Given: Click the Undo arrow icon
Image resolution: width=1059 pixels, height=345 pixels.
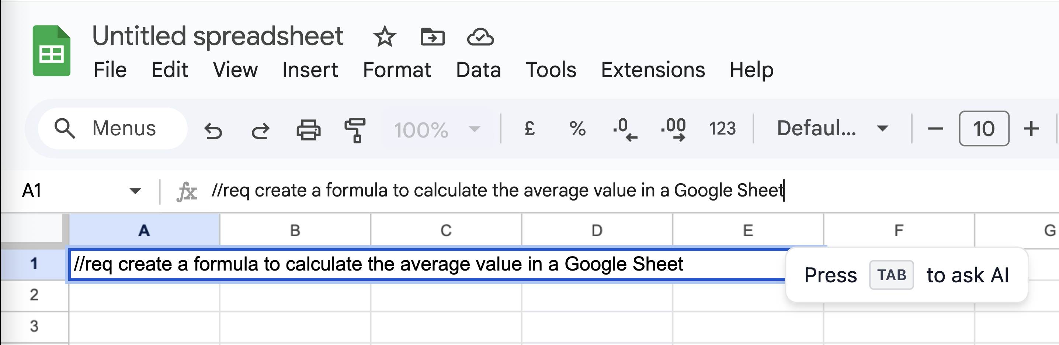Looking at the screenshot, I should pos(213,130).
